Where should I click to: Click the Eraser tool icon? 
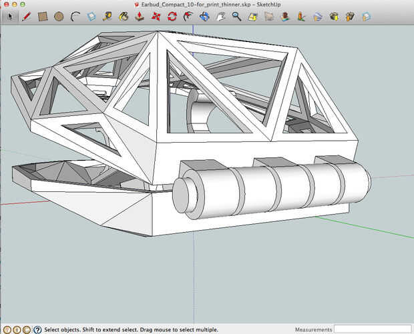click(92, 16)
